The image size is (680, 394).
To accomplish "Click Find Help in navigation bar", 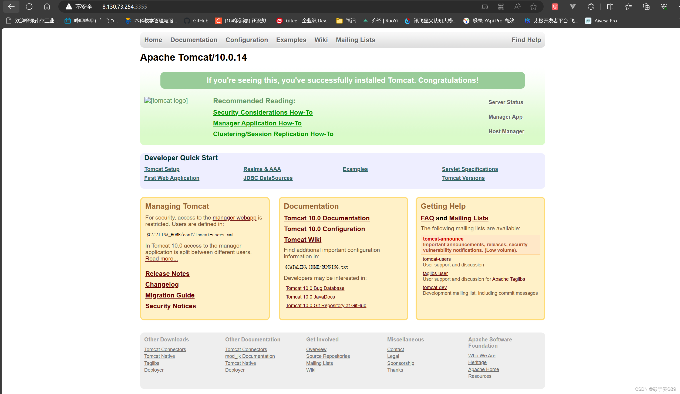I will point(526,40).
